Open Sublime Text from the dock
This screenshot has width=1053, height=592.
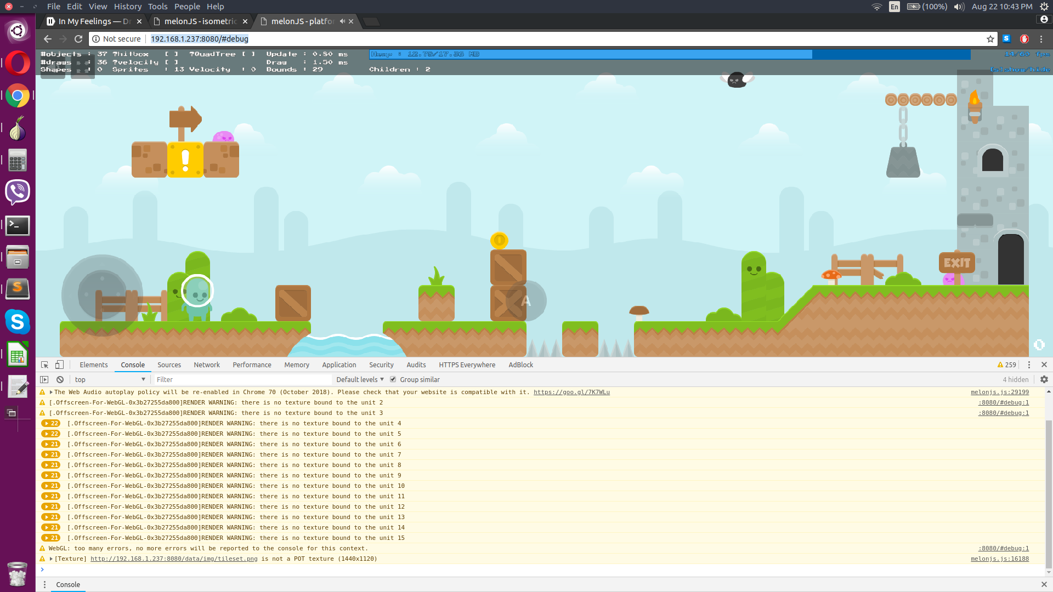tap(18, 289)
